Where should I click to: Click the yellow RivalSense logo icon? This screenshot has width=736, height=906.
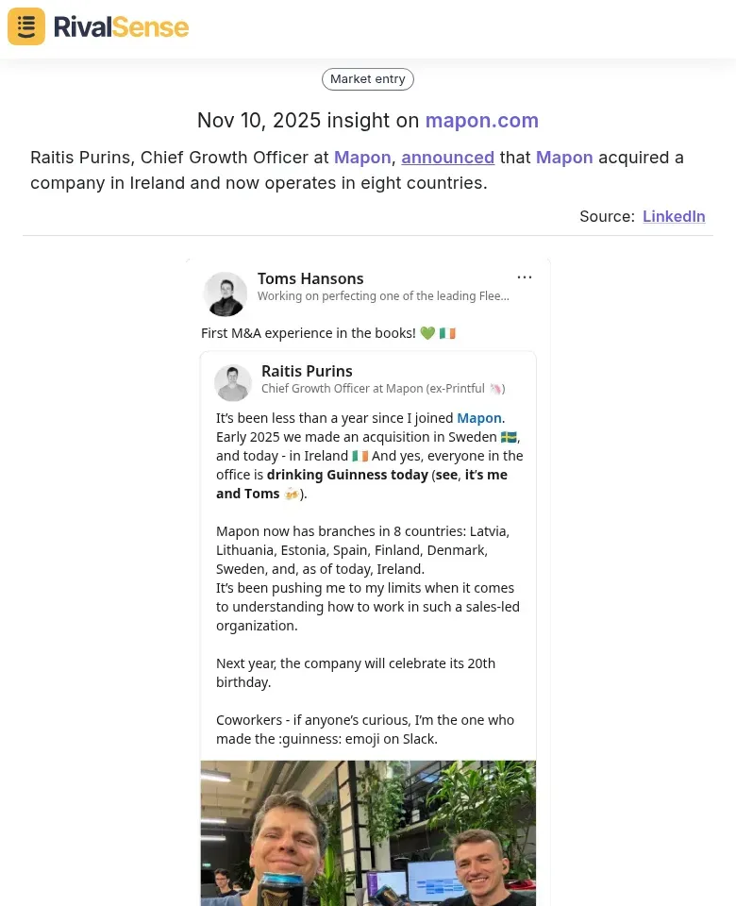click(25, 26)
